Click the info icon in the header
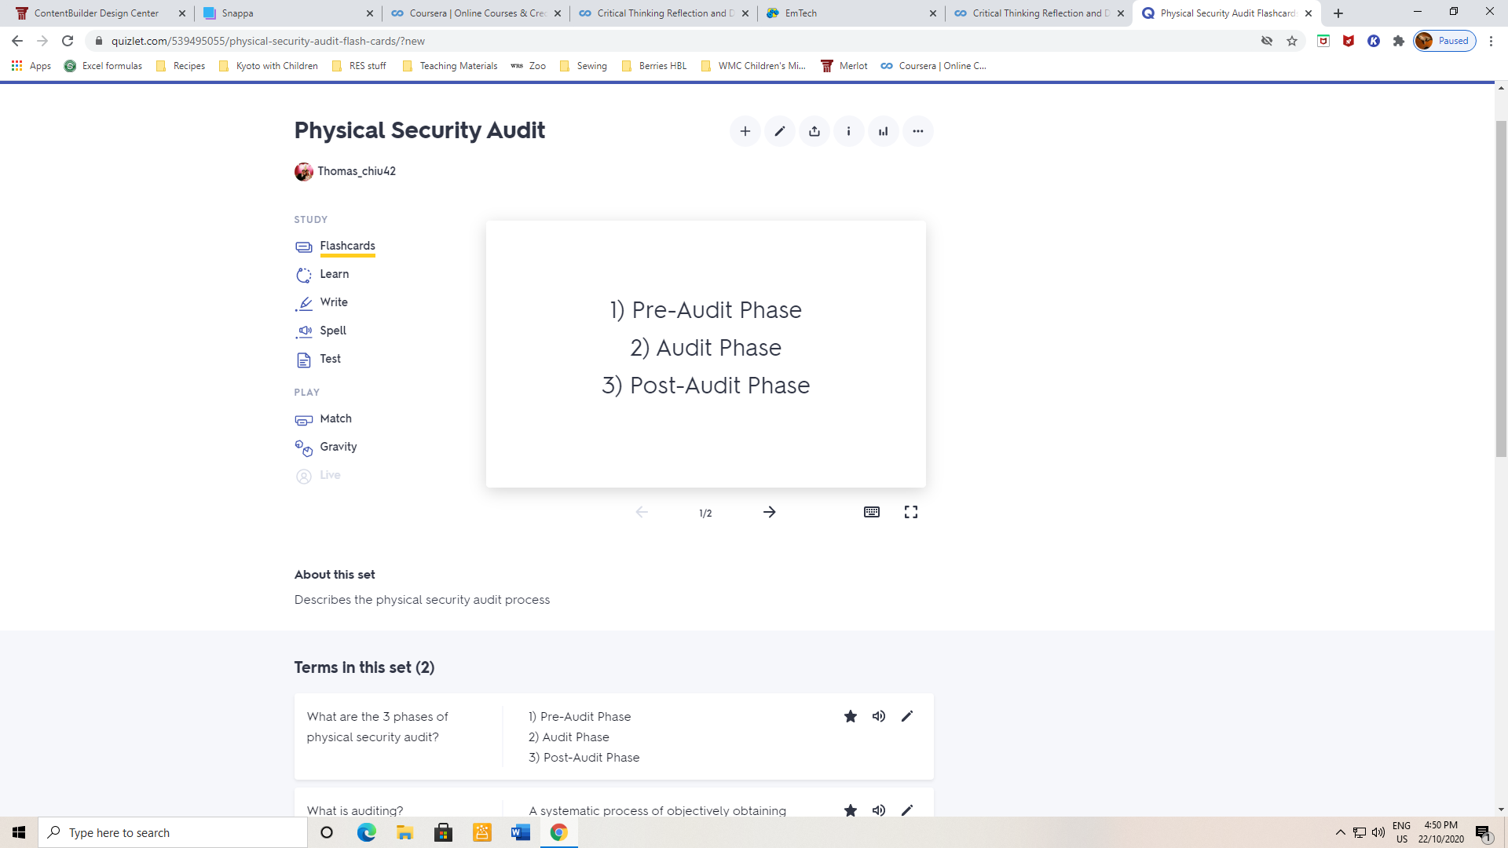 tap(848, 131)
